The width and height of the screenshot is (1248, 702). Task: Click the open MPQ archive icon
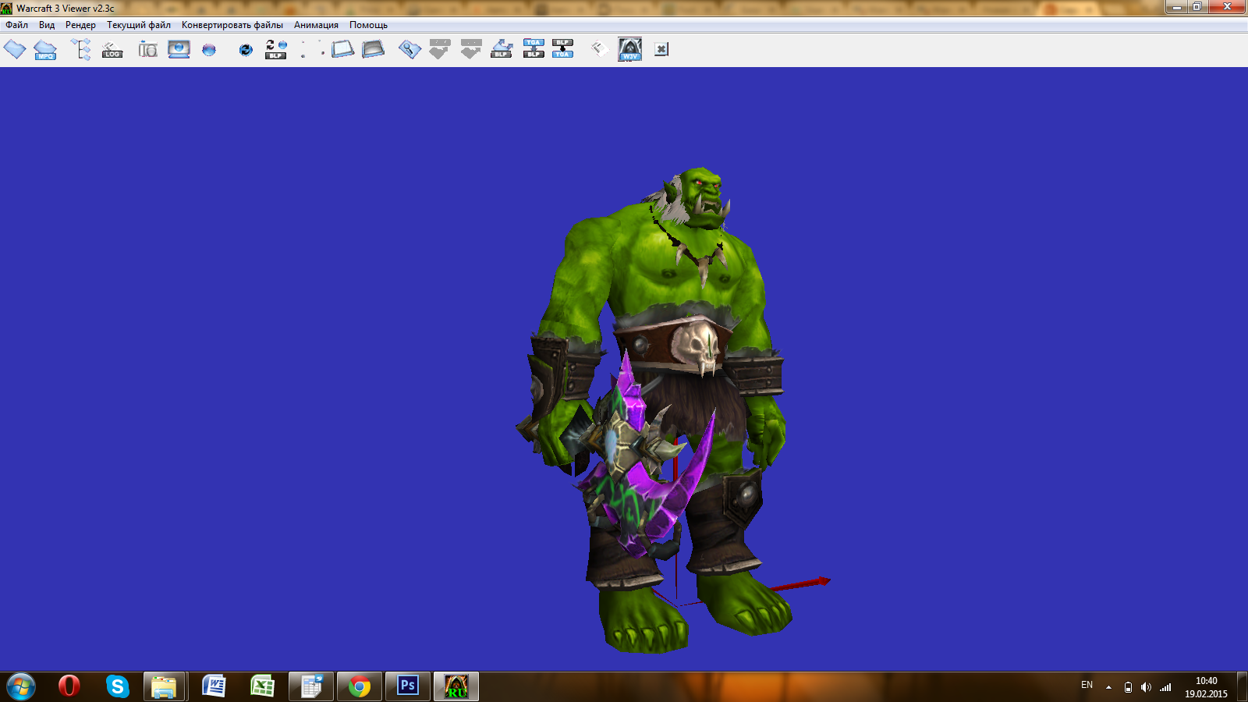pyautogui.click(x=45, y=50)
